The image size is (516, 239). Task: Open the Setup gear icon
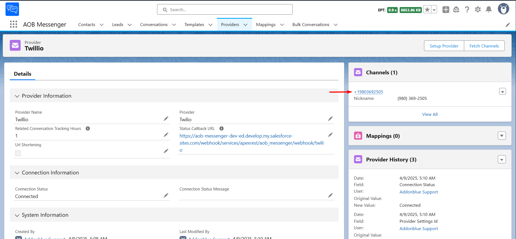(478, 10)
